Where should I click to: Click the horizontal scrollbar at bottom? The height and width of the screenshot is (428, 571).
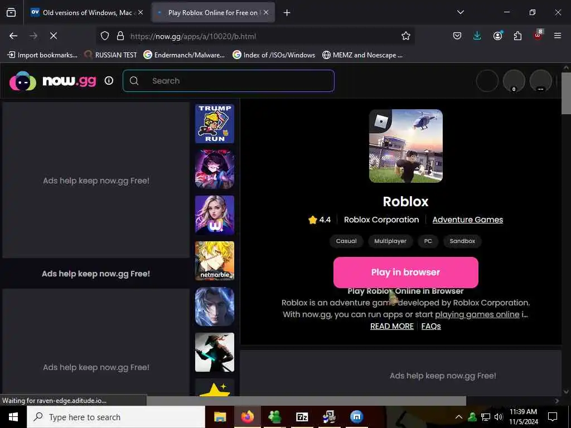click(306, 401)
